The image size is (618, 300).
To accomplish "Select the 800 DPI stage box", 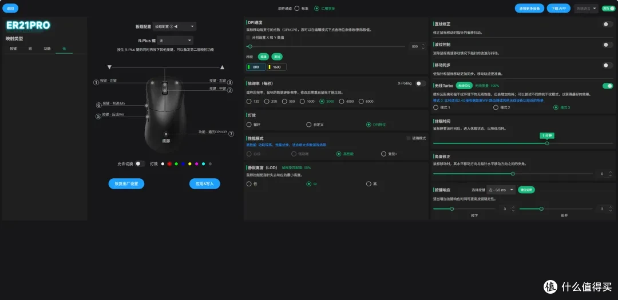I will point(256,67).
